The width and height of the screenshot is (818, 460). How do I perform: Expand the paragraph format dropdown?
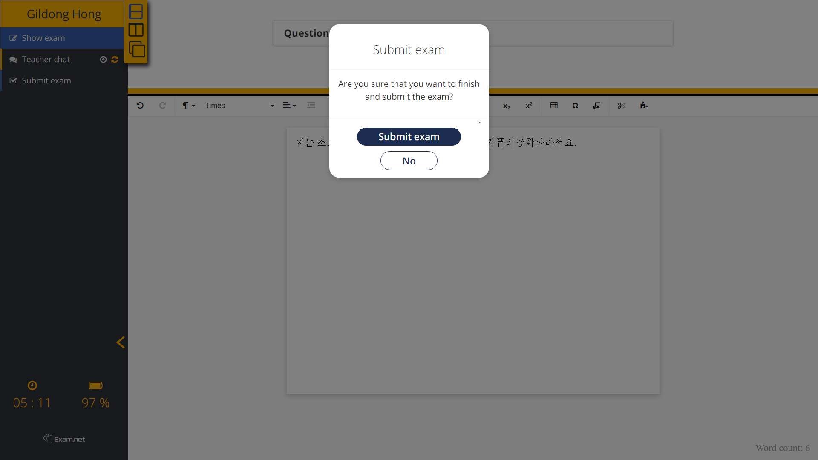point(189,106)
